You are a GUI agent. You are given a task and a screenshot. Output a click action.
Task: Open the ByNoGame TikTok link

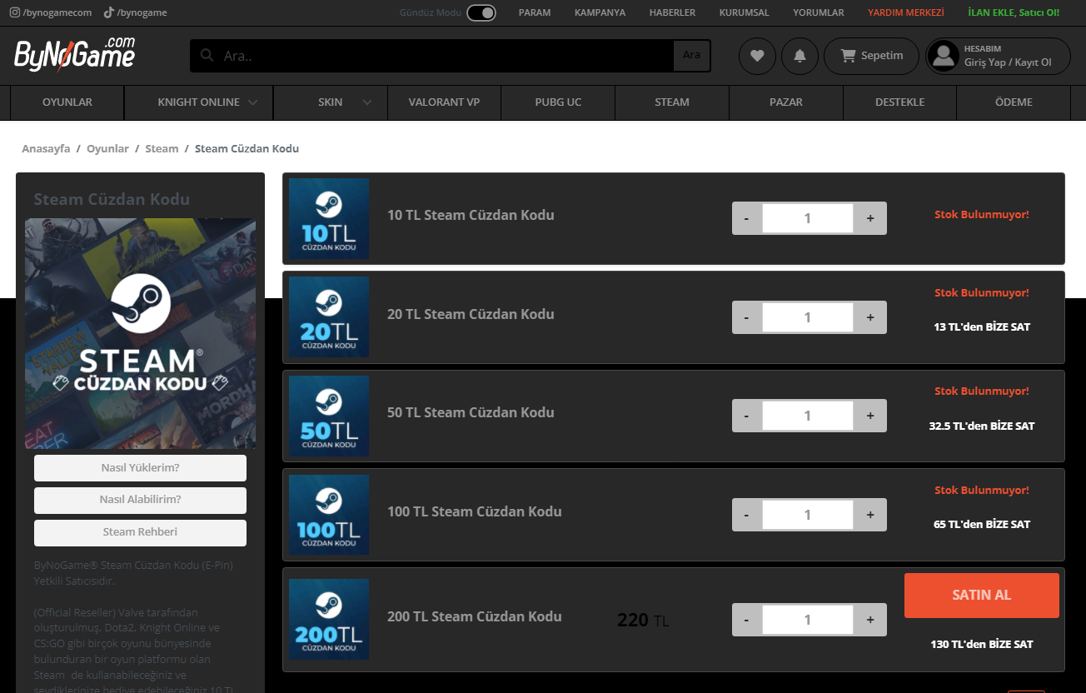click(135, 12)
